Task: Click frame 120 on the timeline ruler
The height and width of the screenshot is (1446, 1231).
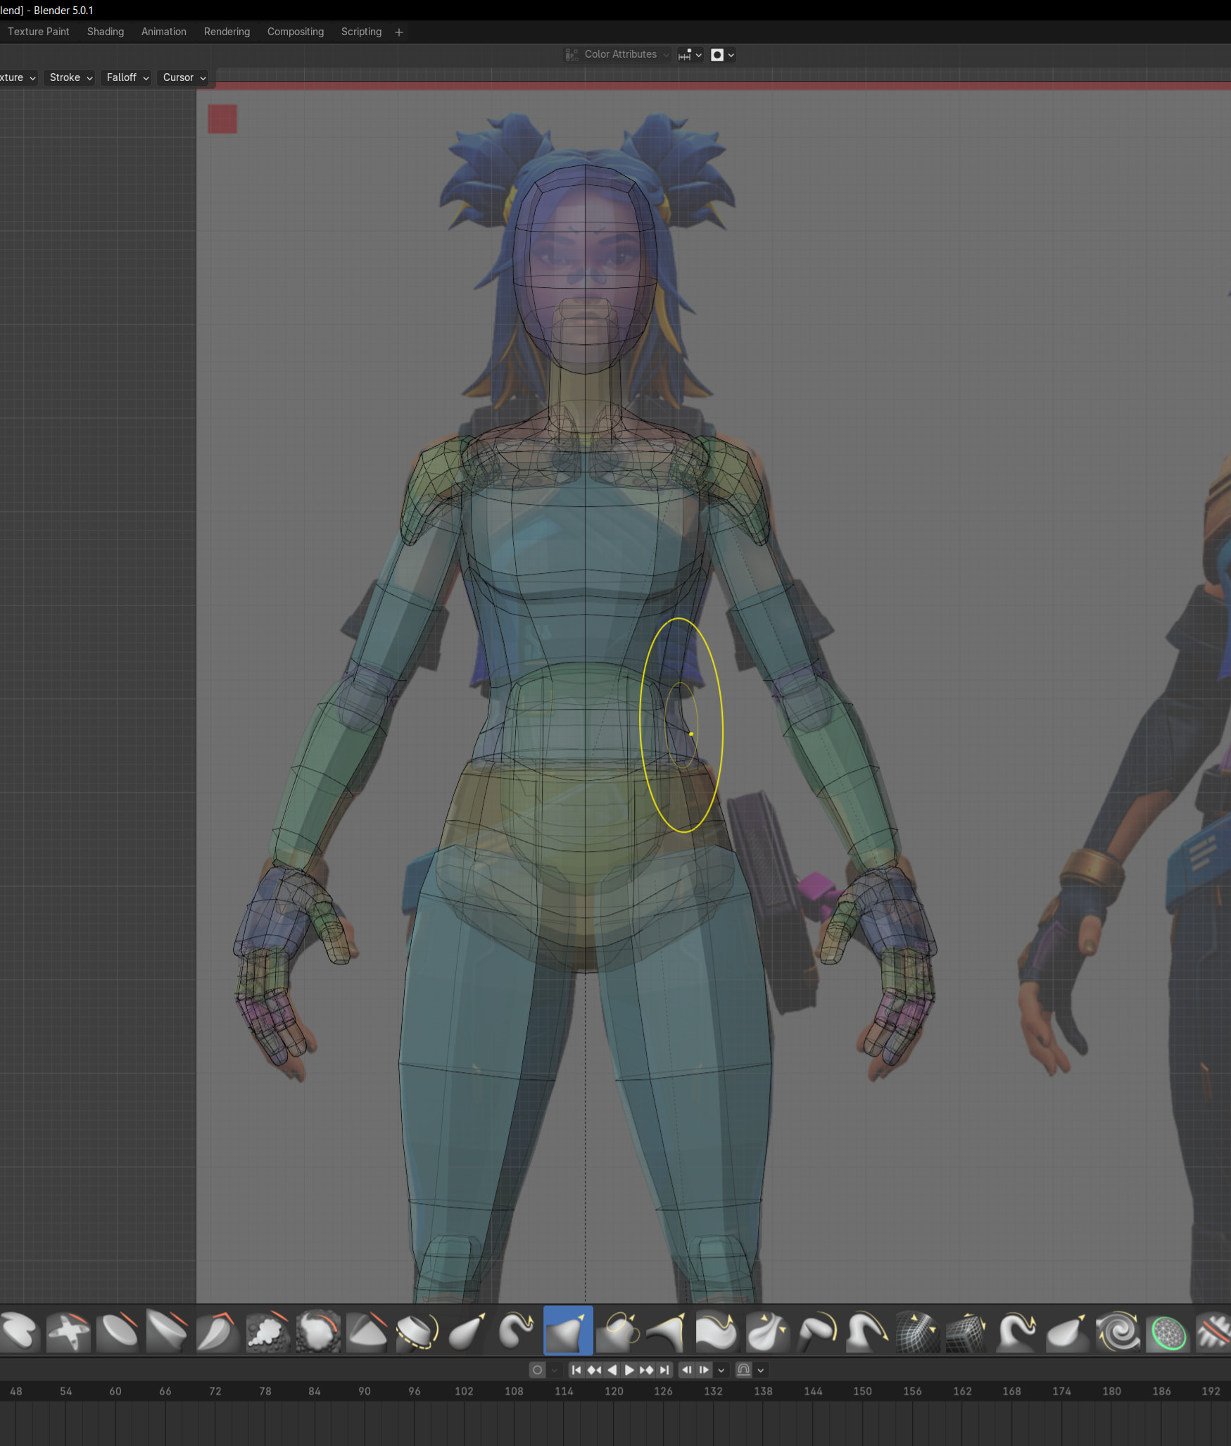Action: pyautogui.click(x=614, y=1391)
